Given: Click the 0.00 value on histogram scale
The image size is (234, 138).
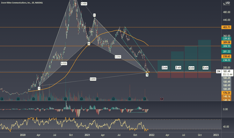Looking at the screenshot, I should (x=225, y=109).
